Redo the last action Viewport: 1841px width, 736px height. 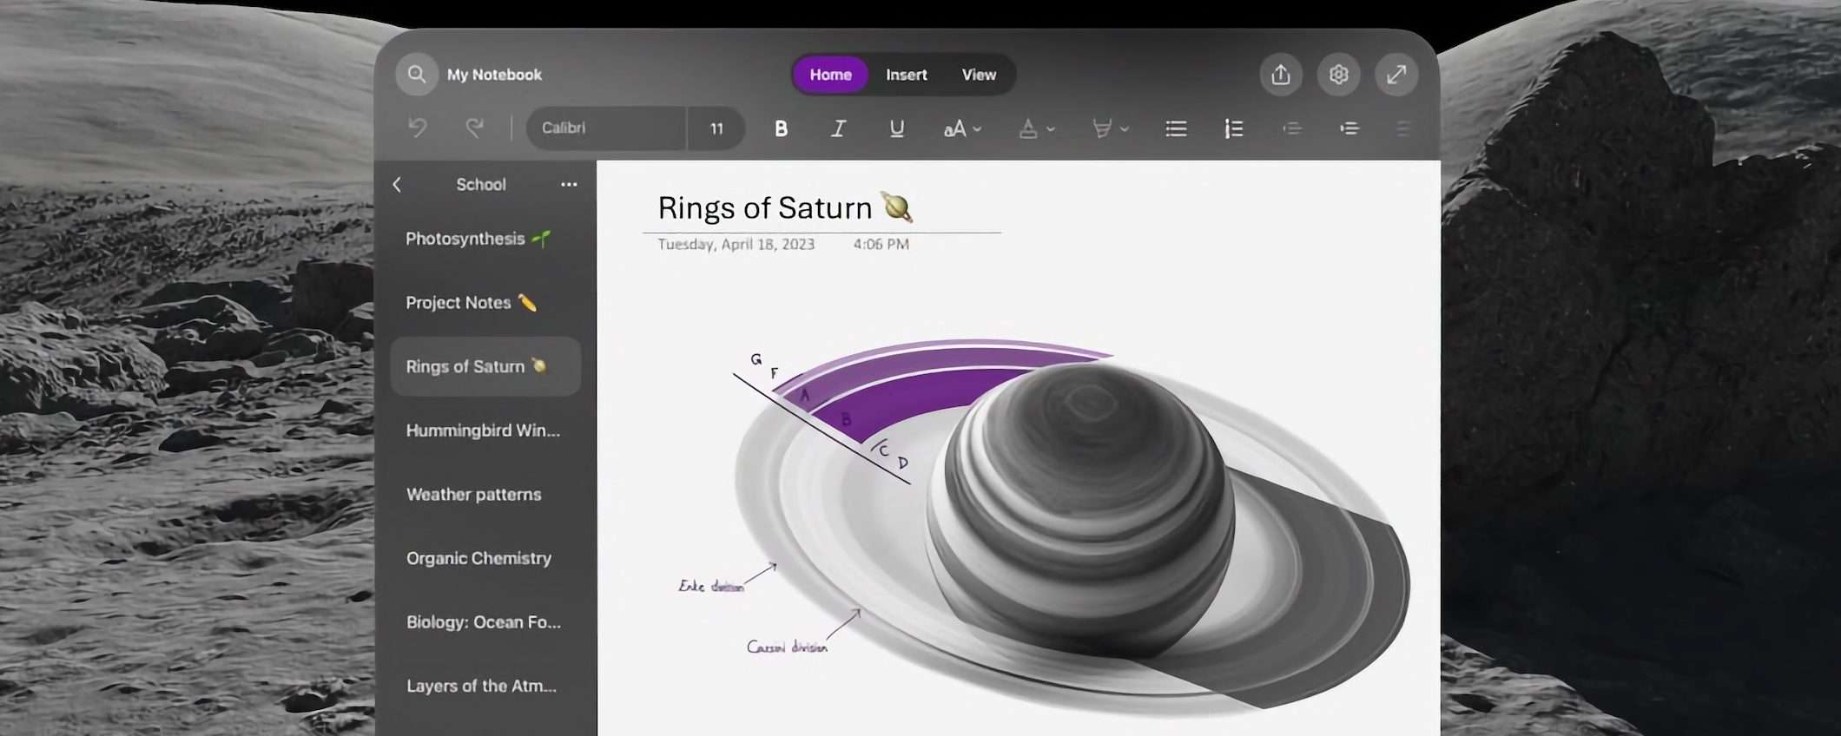point(474,128)
